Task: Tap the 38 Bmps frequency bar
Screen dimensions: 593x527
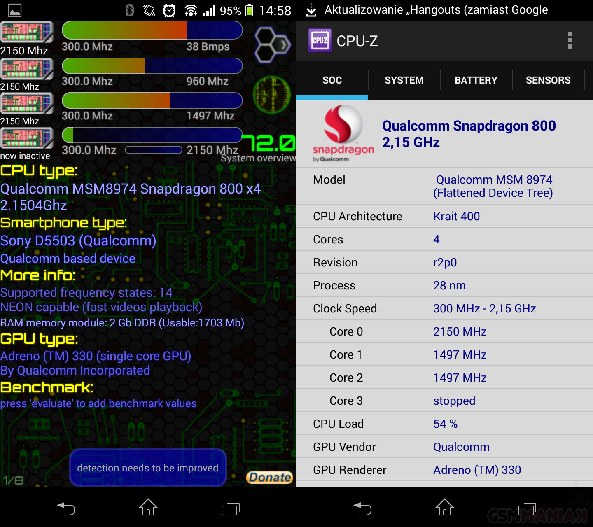Action: click(x=152, y=30)
